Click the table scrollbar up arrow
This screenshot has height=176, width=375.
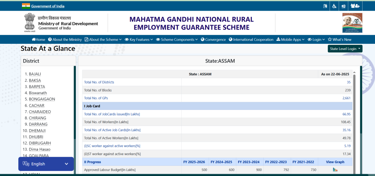click(x=354, y=72)
